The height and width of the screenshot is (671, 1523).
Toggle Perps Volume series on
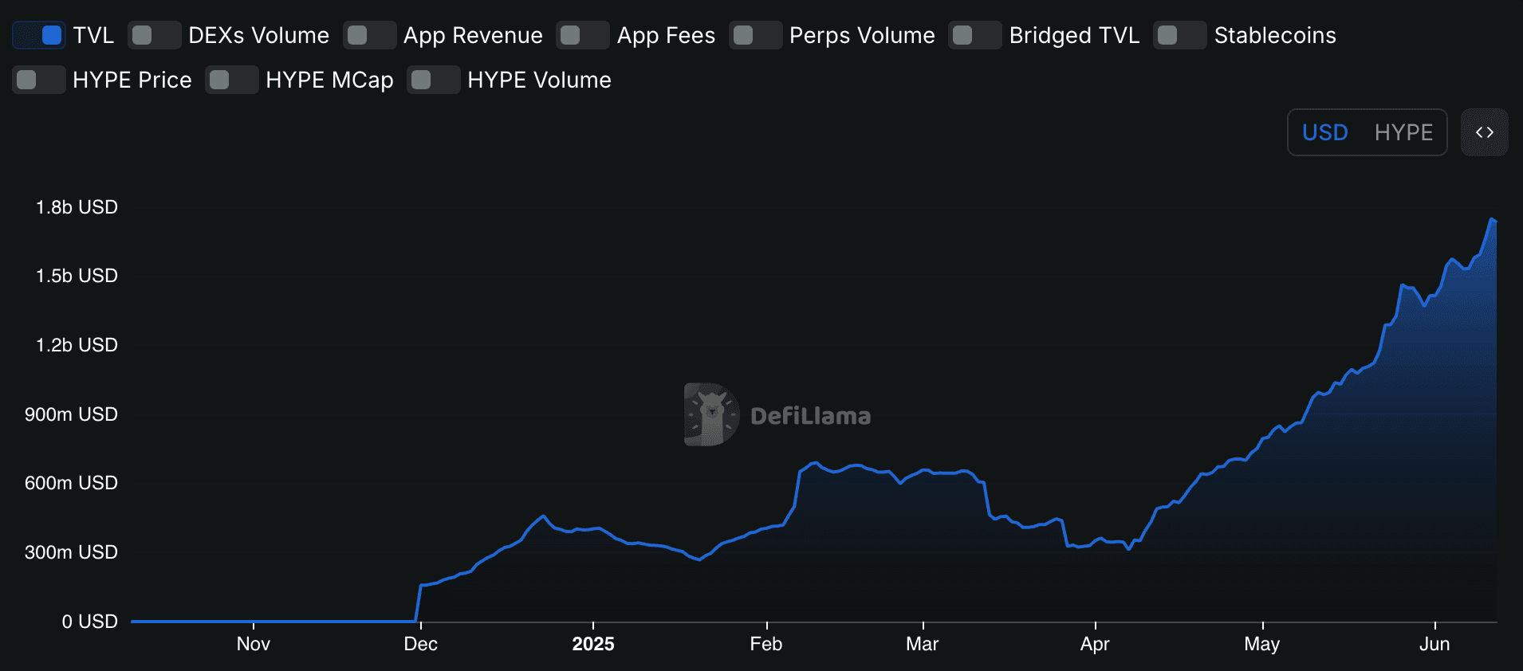pyautogui.click(x=754, y=35)
